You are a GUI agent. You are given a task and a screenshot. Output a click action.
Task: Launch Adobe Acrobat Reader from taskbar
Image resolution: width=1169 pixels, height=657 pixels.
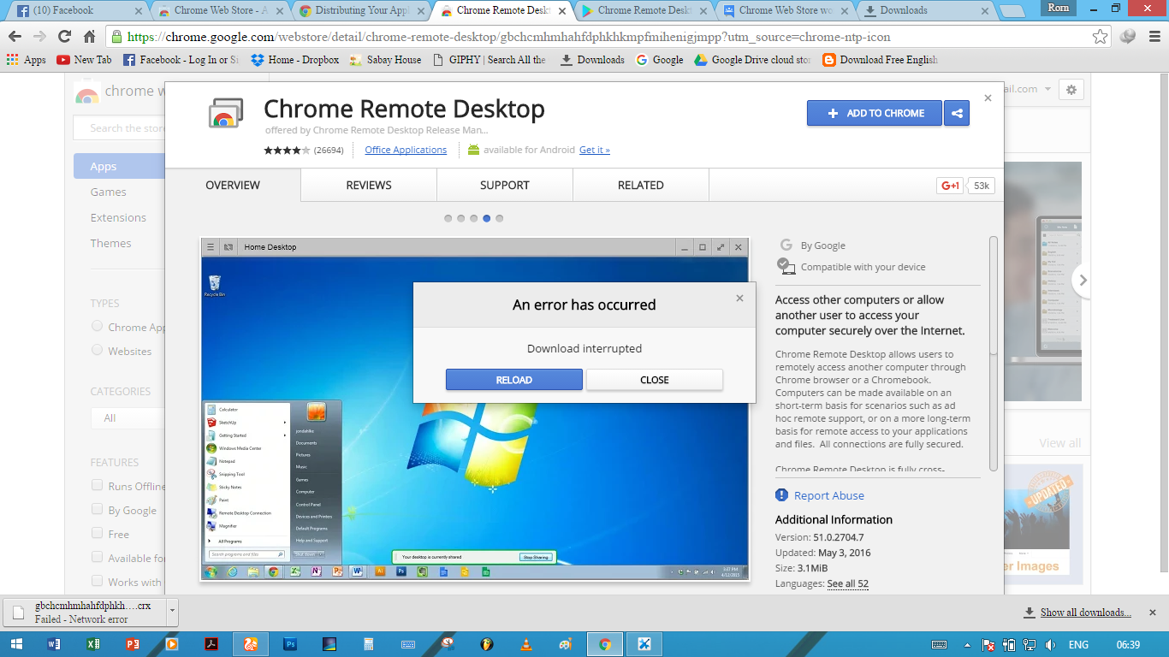tap(211, 644)
